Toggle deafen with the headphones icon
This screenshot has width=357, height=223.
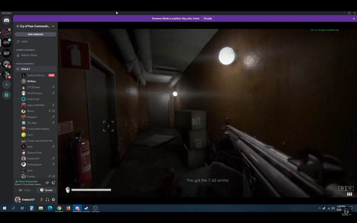[x=47, y=200]
